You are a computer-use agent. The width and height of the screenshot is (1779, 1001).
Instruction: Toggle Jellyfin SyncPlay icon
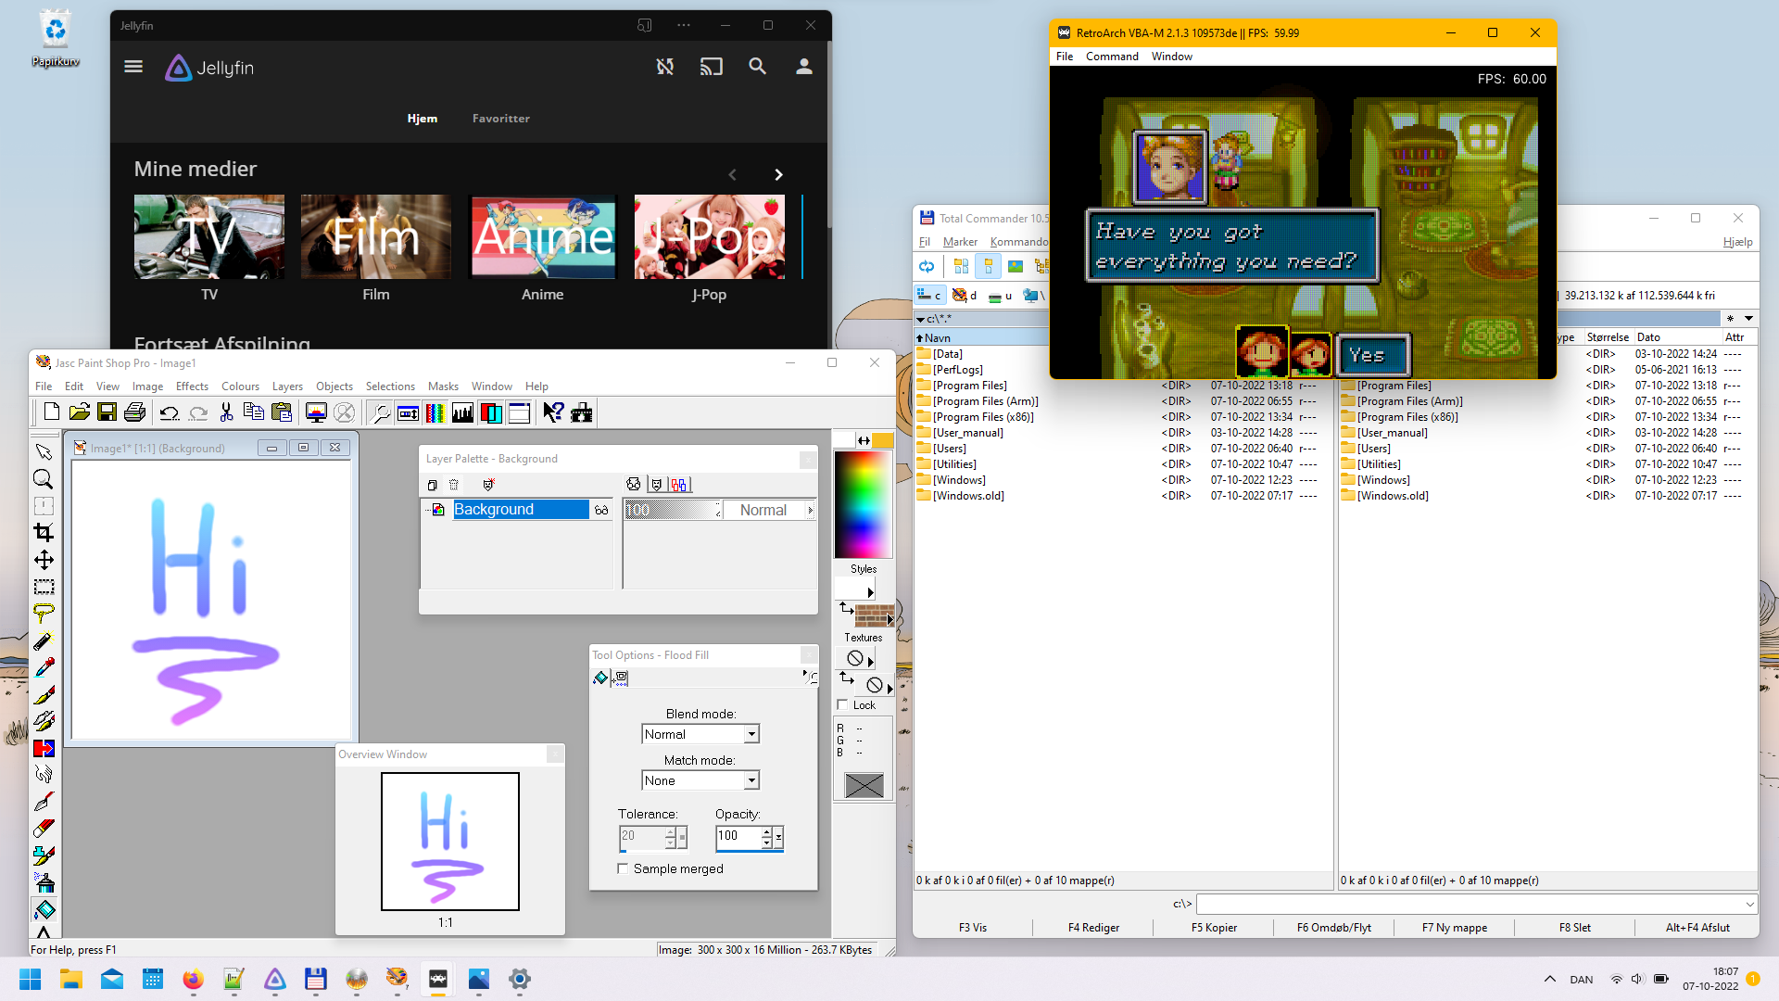click(665, 67)
